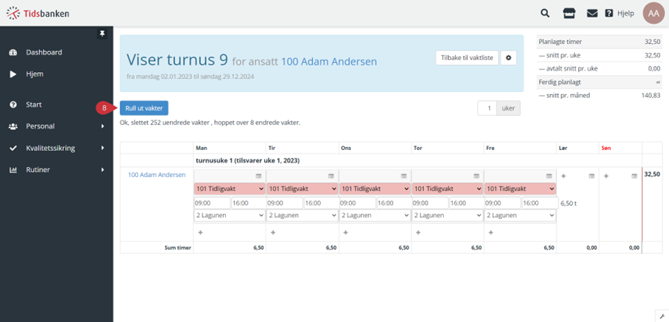The image size is (669, 322).
Task: Open Monday shift details icon
Action: [x=258, y=176]
